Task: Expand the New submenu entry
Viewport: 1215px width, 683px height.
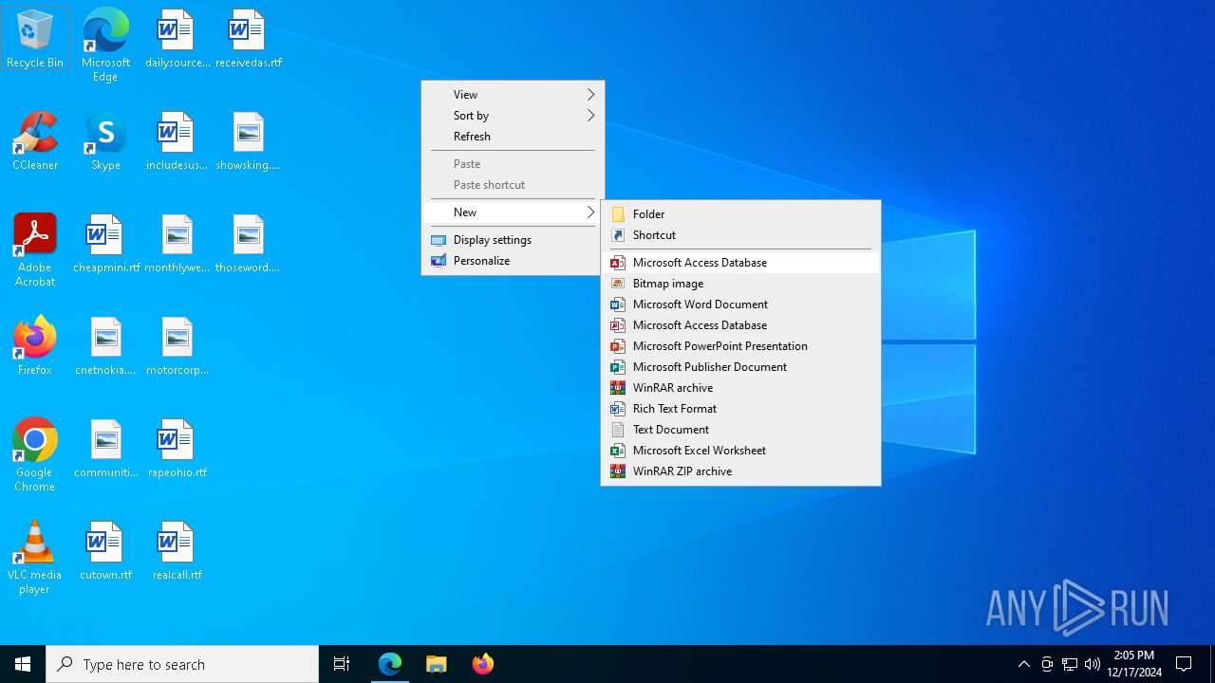Action: [513, 212]
